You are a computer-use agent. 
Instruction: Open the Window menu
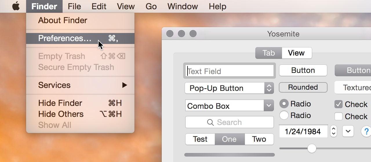[183, 6]
